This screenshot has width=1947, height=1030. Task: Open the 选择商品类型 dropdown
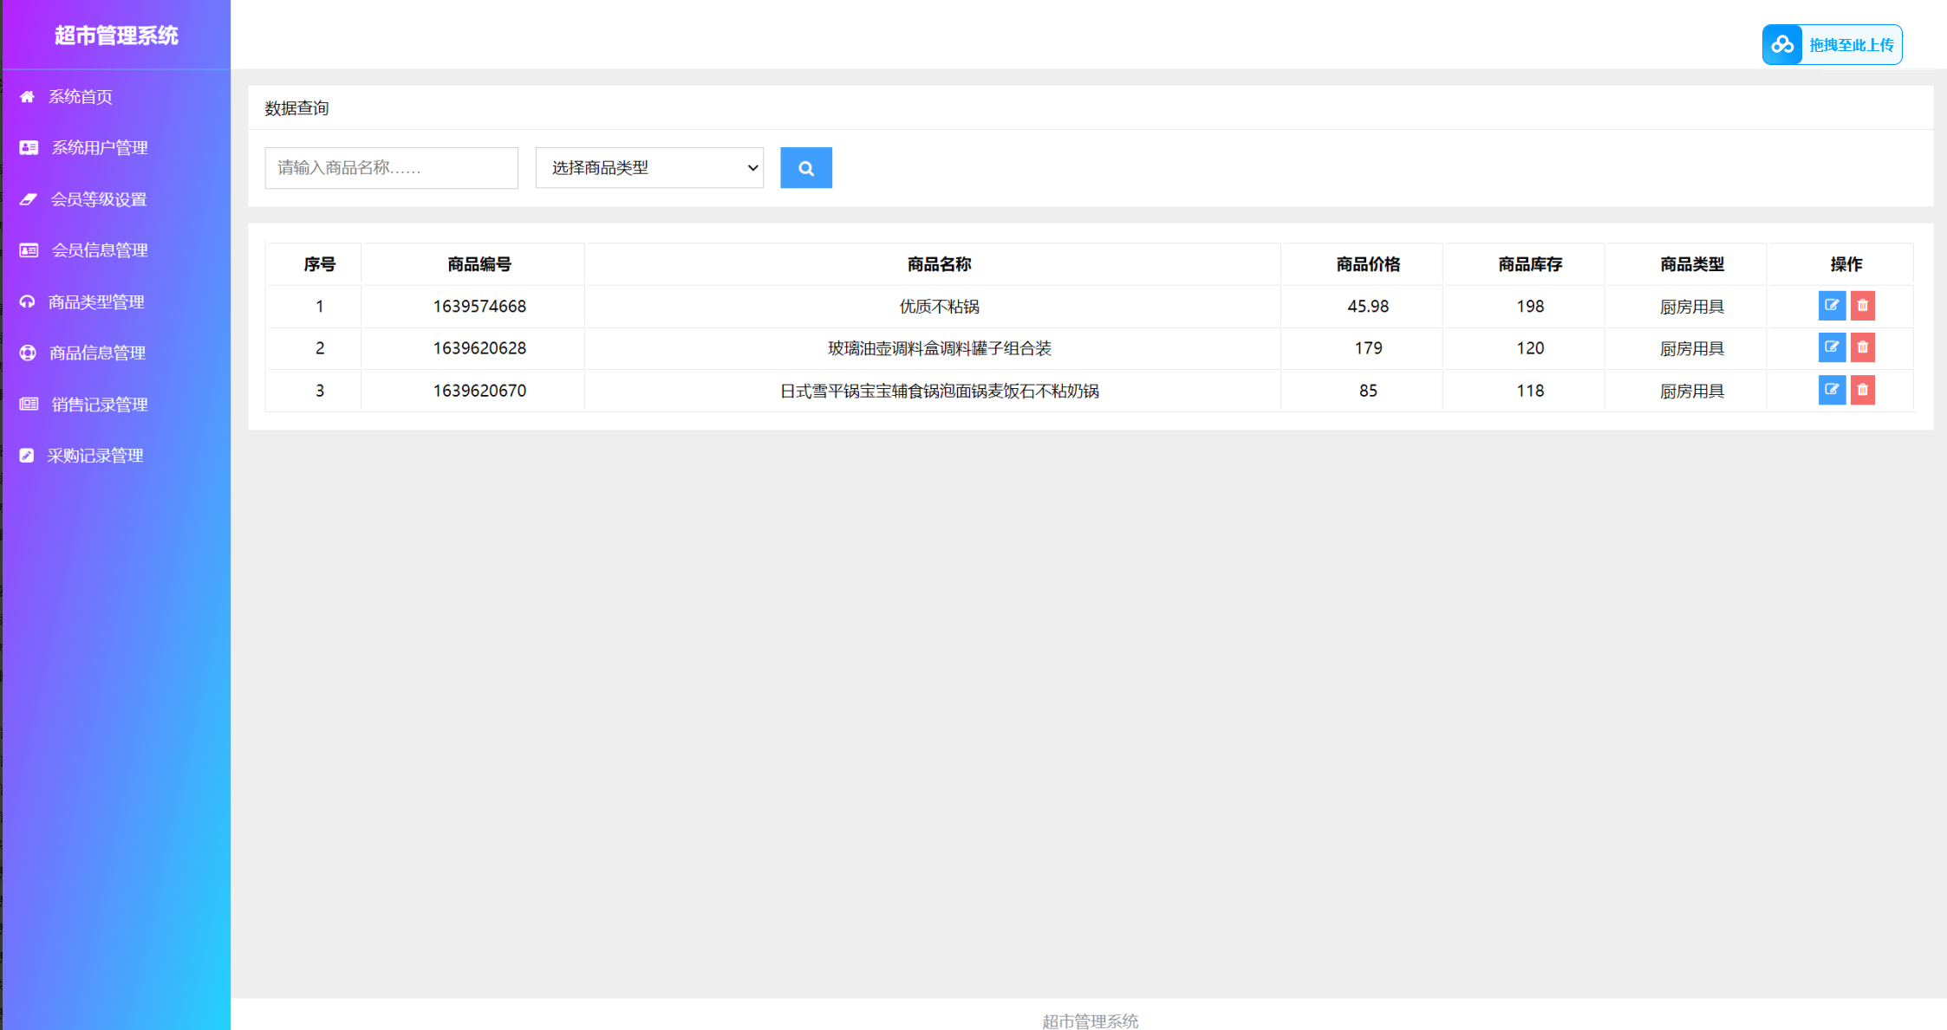point(649,168)
